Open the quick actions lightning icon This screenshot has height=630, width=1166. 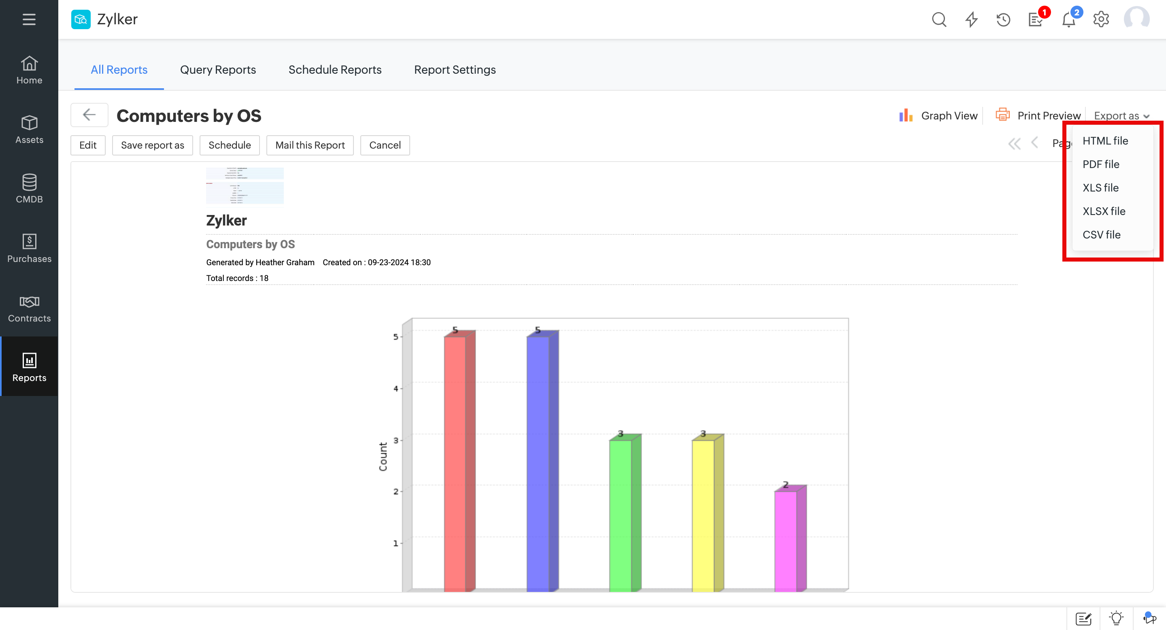pos(971,19)
